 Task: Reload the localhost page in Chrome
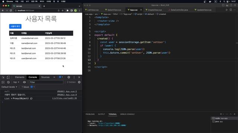coord(11,10)
